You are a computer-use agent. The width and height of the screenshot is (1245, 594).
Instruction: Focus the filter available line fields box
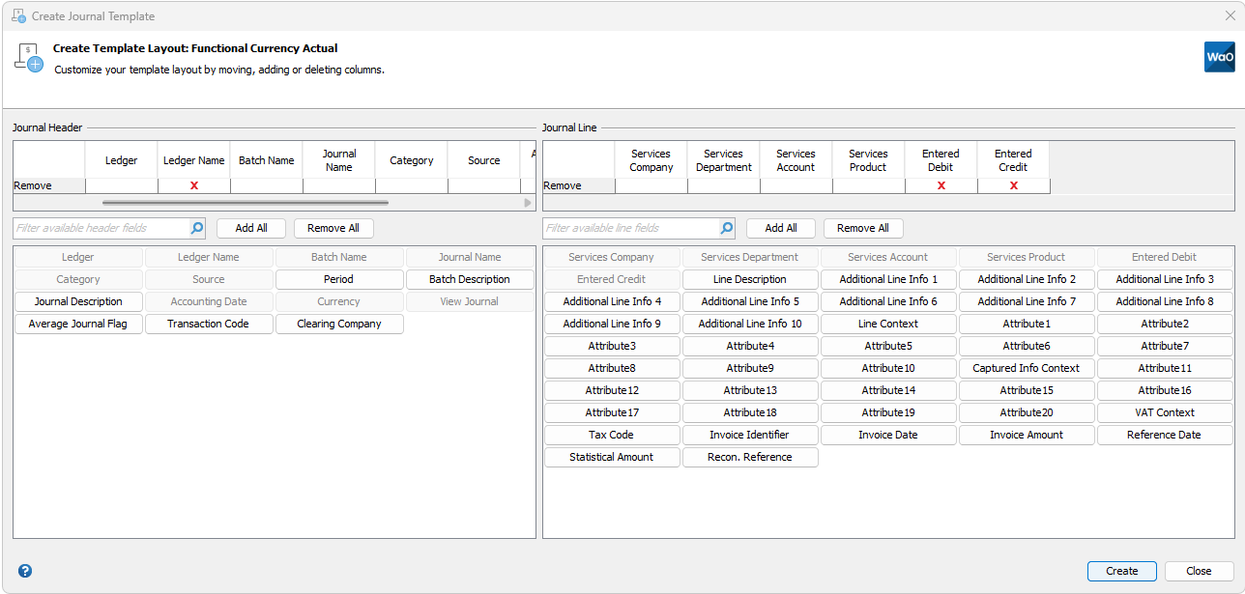[630, 228]
